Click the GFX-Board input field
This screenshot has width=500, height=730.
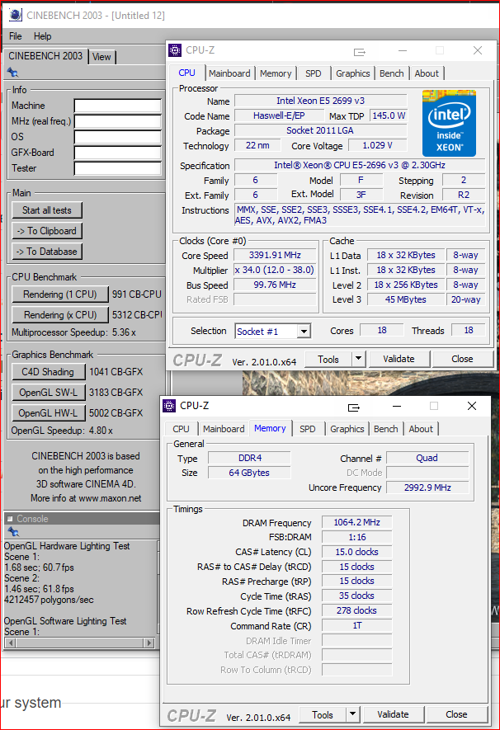pos(118,153)
